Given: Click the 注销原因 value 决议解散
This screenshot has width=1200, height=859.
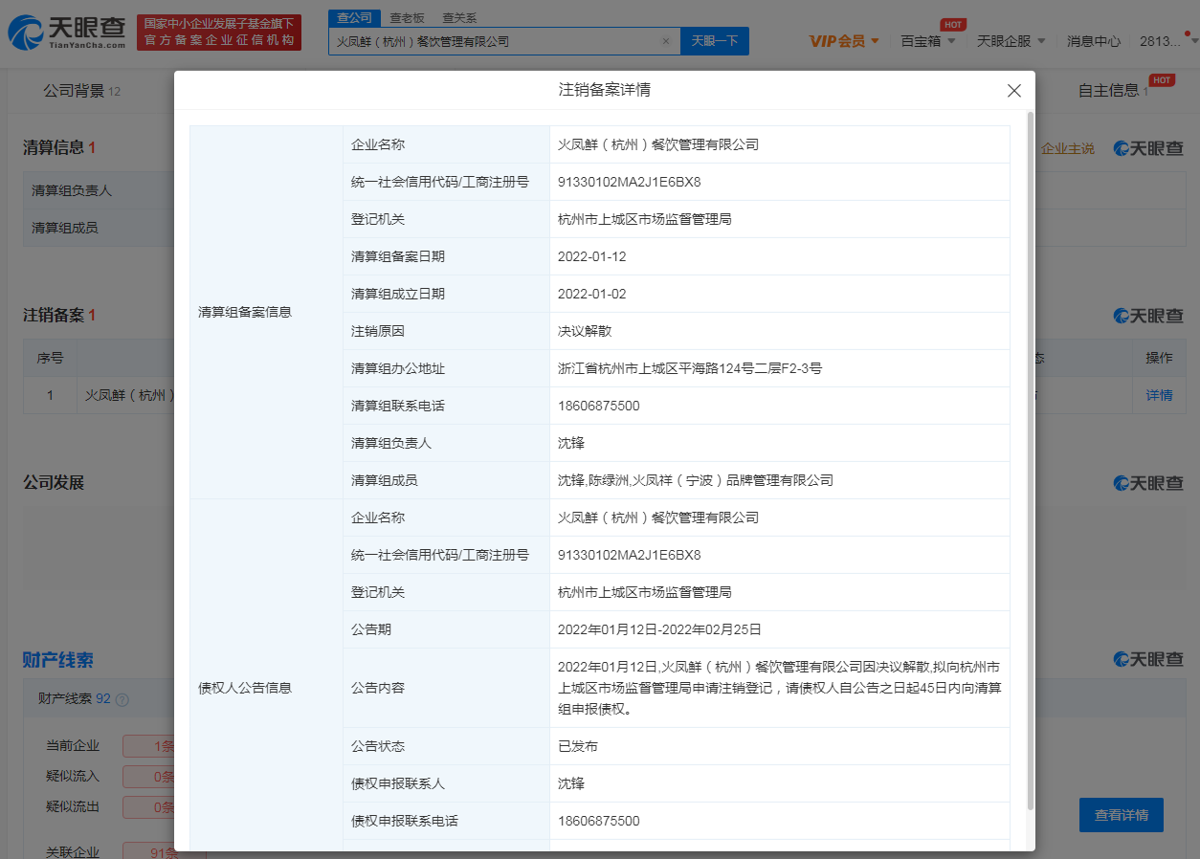Looking at the screenshot, I should (x=585, y=331).
